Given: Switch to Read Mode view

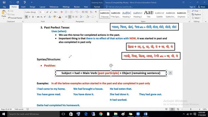Looking at the screenshot, I should coord(166,109).
